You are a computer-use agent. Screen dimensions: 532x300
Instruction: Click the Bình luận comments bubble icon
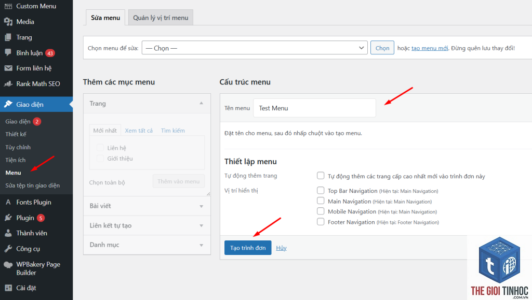[8, 53]
